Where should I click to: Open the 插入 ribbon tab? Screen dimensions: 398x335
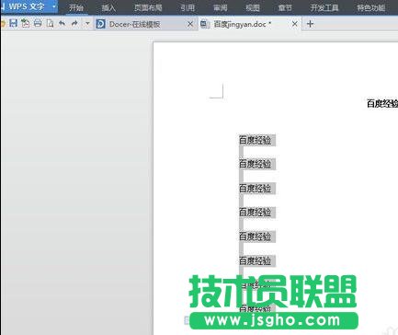click(108, 7)
